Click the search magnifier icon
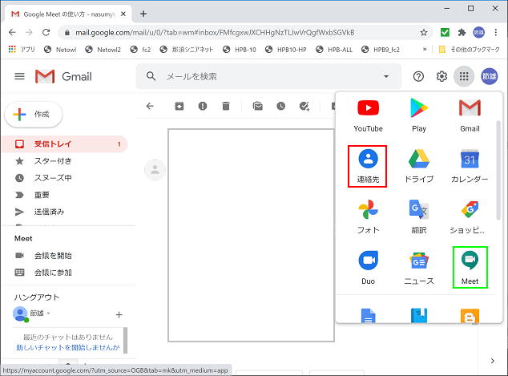Image resolution: width=508 pixels, height=376 pixels. click(x=151, y=76)
